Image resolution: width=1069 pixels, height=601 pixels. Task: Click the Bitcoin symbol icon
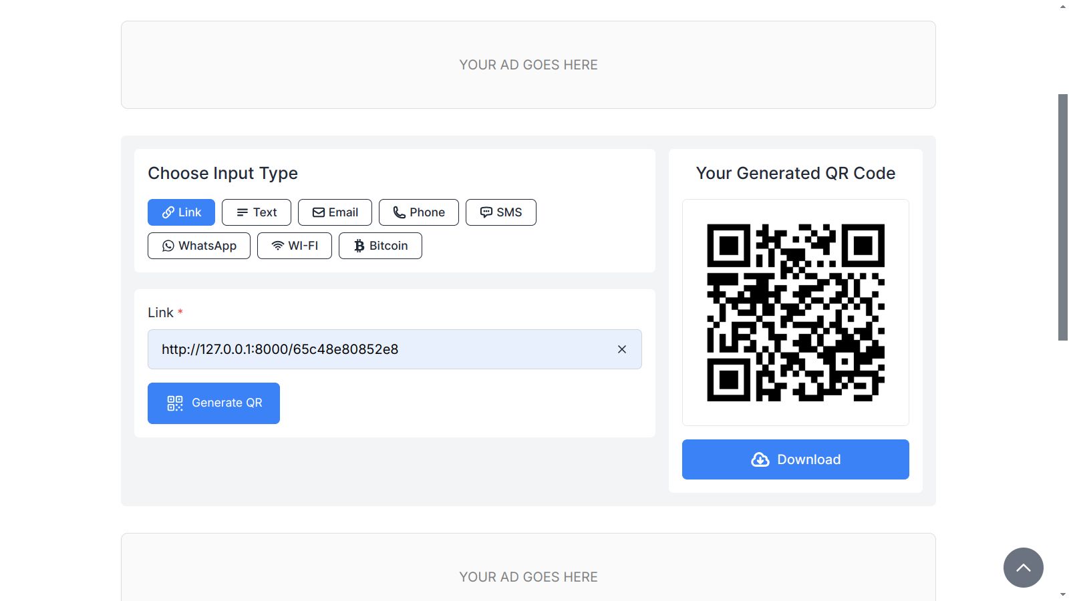point(359,246)
